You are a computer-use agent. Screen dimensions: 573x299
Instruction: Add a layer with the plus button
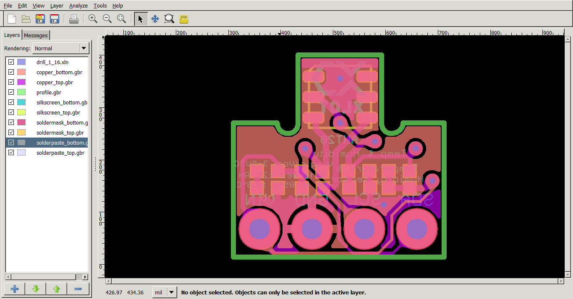click(15, 289)
